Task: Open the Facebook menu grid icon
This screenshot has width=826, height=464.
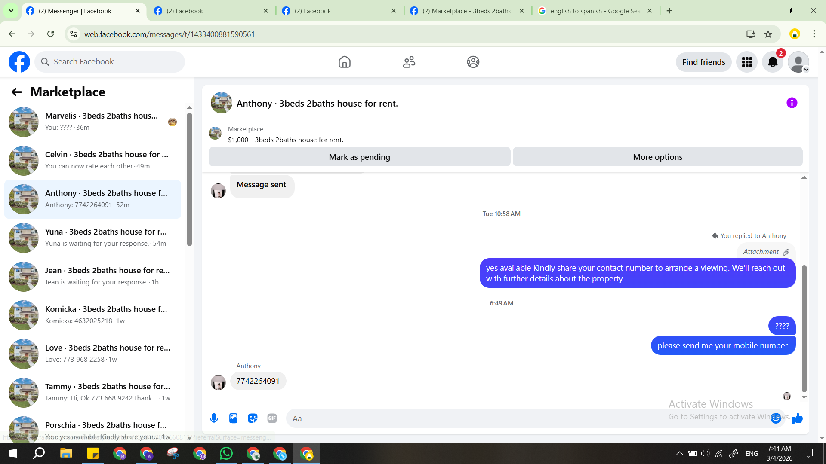Action: (x=747, y=62)
